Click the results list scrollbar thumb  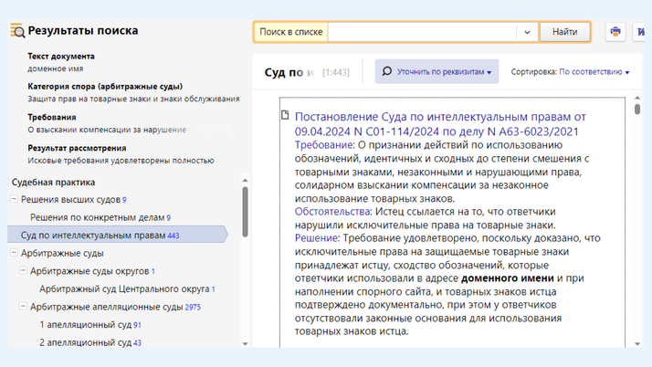(x=637, y=109)
